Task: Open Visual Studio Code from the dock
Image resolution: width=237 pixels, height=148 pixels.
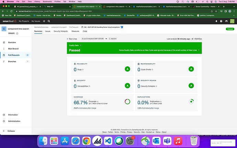Action: [108, 141]
